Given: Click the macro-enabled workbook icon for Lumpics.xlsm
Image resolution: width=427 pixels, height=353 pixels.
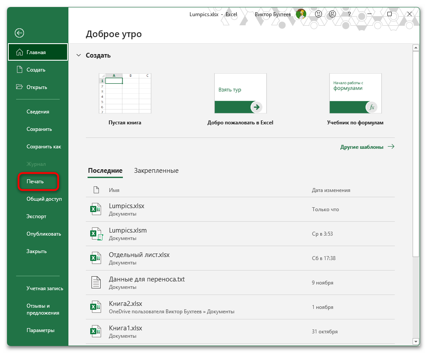Looking at the screenshot, I should (x=96, y=233).
